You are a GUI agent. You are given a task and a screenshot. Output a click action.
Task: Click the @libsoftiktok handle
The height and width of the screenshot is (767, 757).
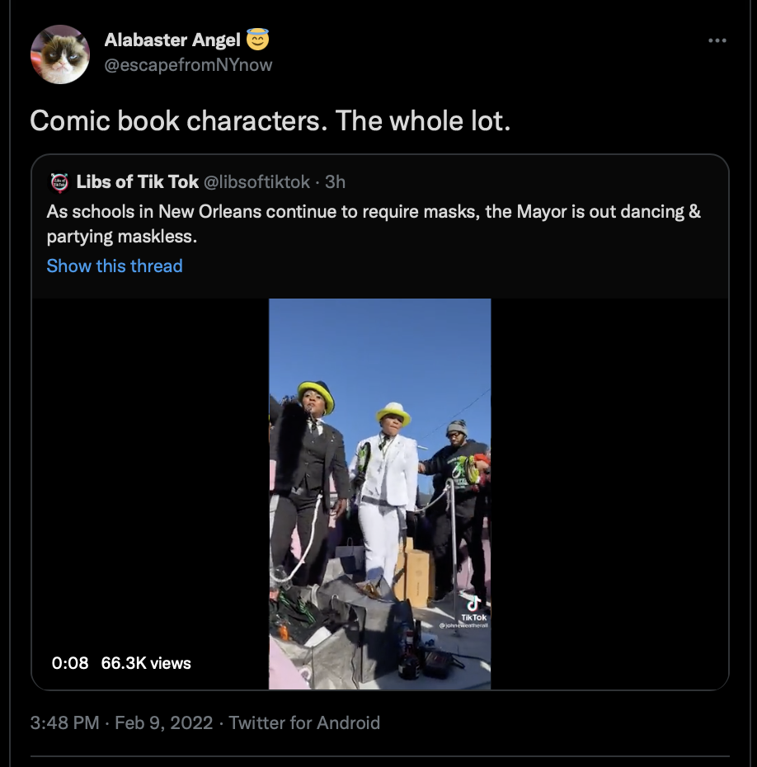[256, 181]
